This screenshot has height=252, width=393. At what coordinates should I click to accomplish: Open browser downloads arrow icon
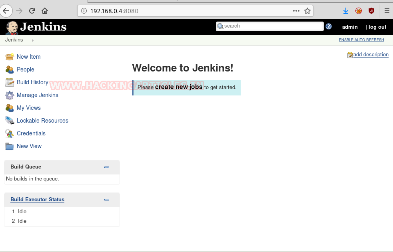(x=346, y=11)
